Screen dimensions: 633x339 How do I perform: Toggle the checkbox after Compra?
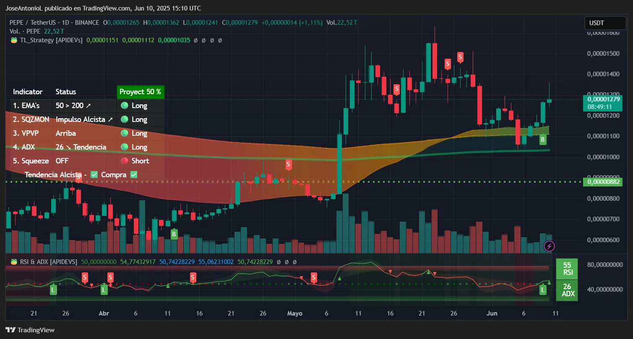pos(134,175)
